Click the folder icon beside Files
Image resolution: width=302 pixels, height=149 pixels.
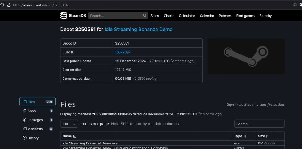[x=24, y=102]
